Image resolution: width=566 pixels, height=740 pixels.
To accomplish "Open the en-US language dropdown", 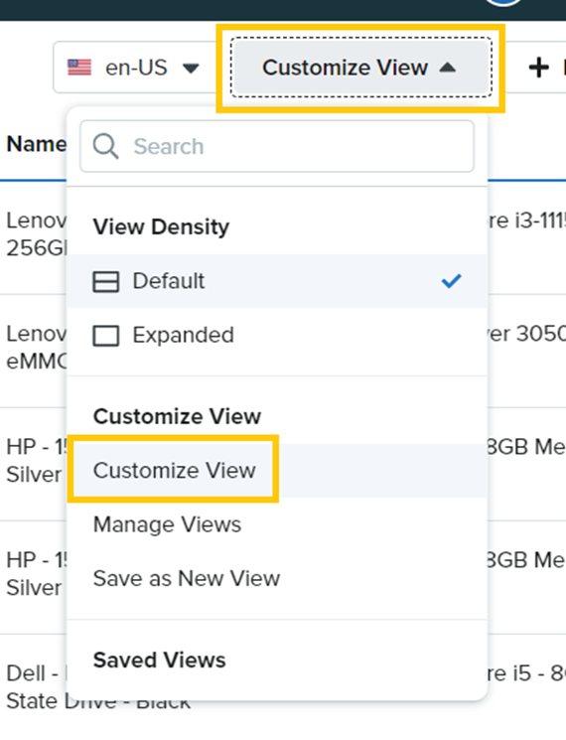I will (x=134, y=68).
